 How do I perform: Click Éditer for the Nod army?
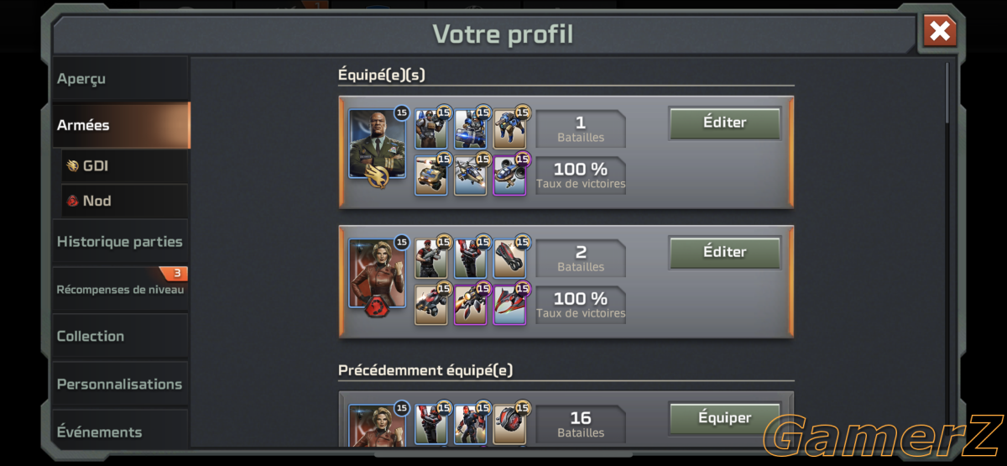click(x=725, y=252)
